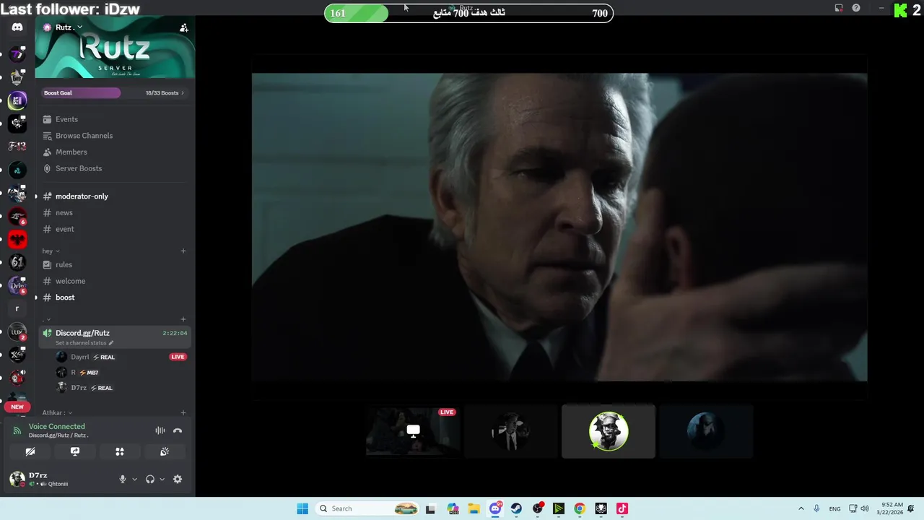Image resolution: width=924 pixels, height=520 pixels.
Task: Open Browse Channels
Action: (x=115, y=136)
